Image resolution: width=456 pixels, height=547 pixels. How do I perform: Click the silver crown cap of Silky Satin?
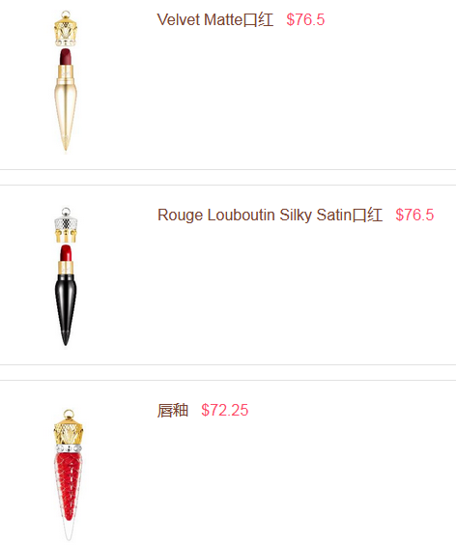[x=66, y=225]
